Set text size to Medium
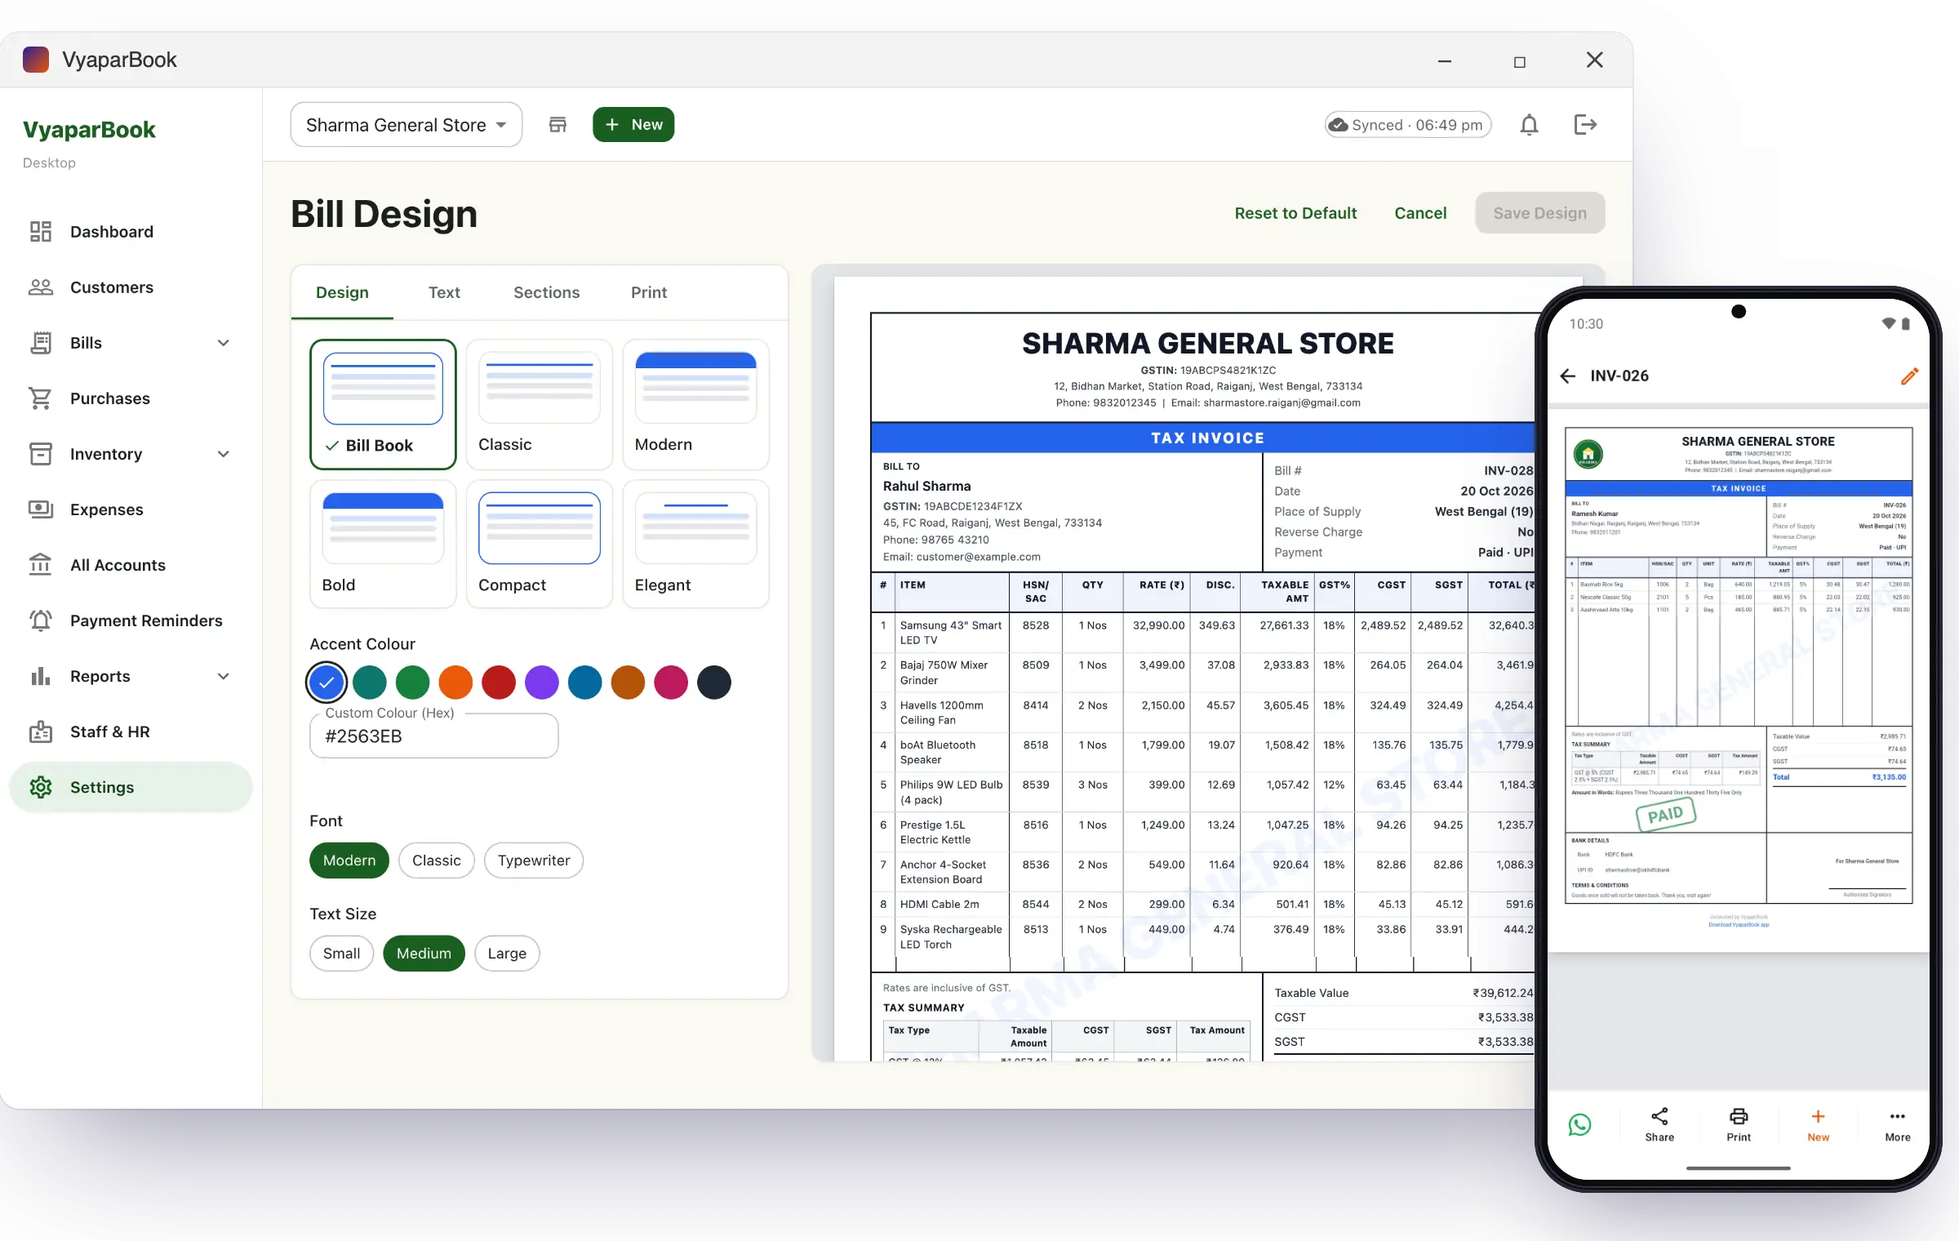This screenshot has width=1959, height=1241. click(x=424, y=954)
